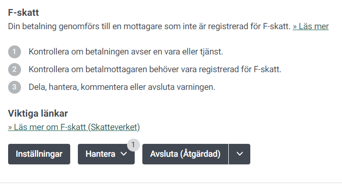This screenshot has height=184, width=342.
Task: Click the step 2 number circle
Action: [14, 69]
